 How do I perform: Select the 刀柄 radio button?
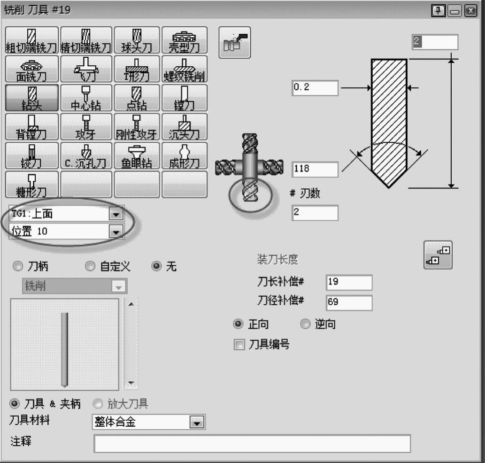(x=18, y=267)
